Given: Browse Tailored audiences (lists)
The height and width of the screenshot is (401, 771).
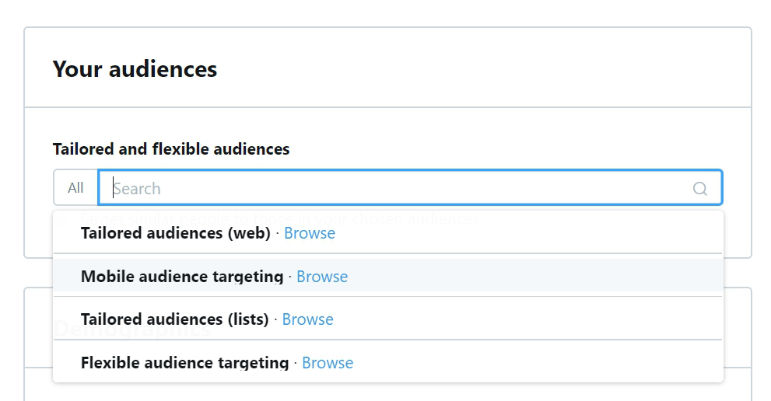Looking at the screenshot, I should 308,319.
